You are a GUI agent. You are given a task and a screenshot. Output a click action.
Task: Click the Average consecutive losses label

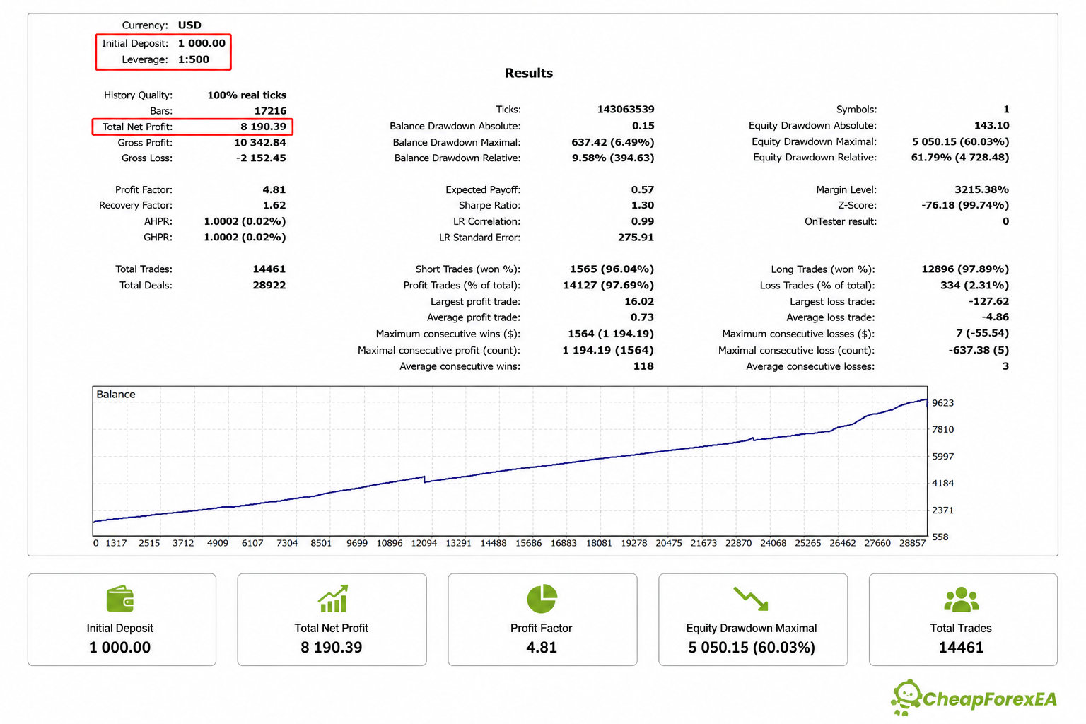pos(810,366)
